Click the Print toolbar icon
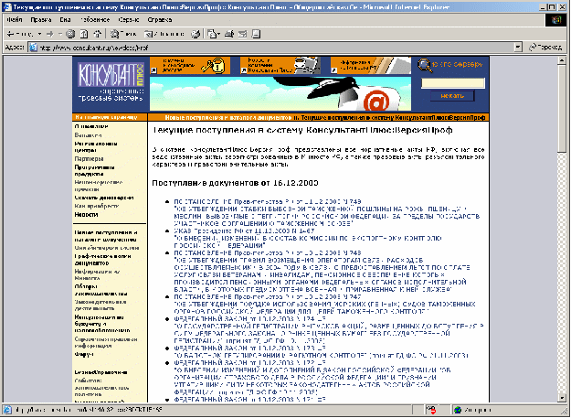571x418 pixels. [x=229, y=34]
